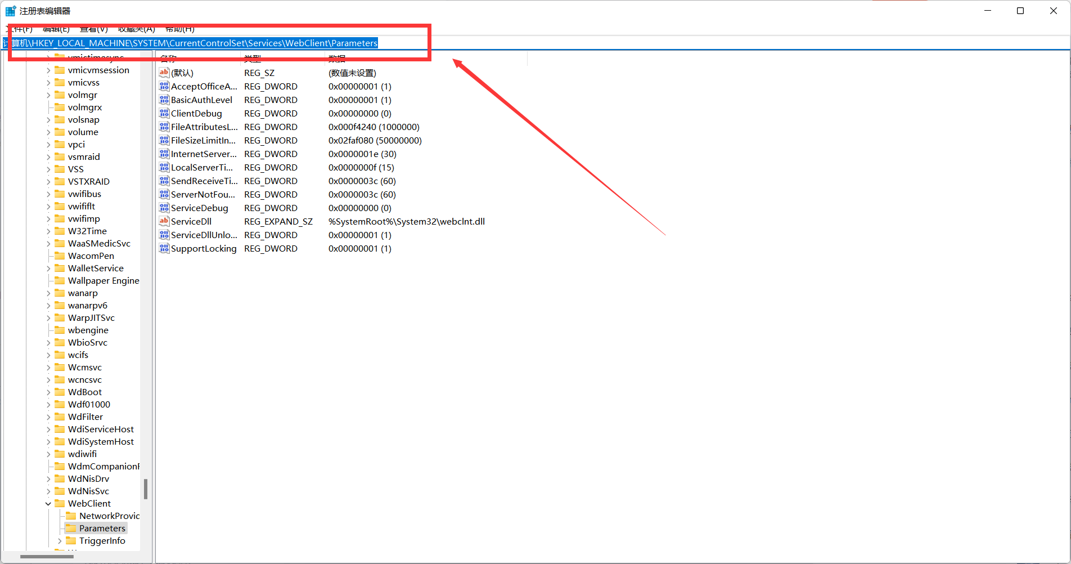Expand the WdNisSvc key
This screenshot has width=1071, height=564.
coord(48,491)
